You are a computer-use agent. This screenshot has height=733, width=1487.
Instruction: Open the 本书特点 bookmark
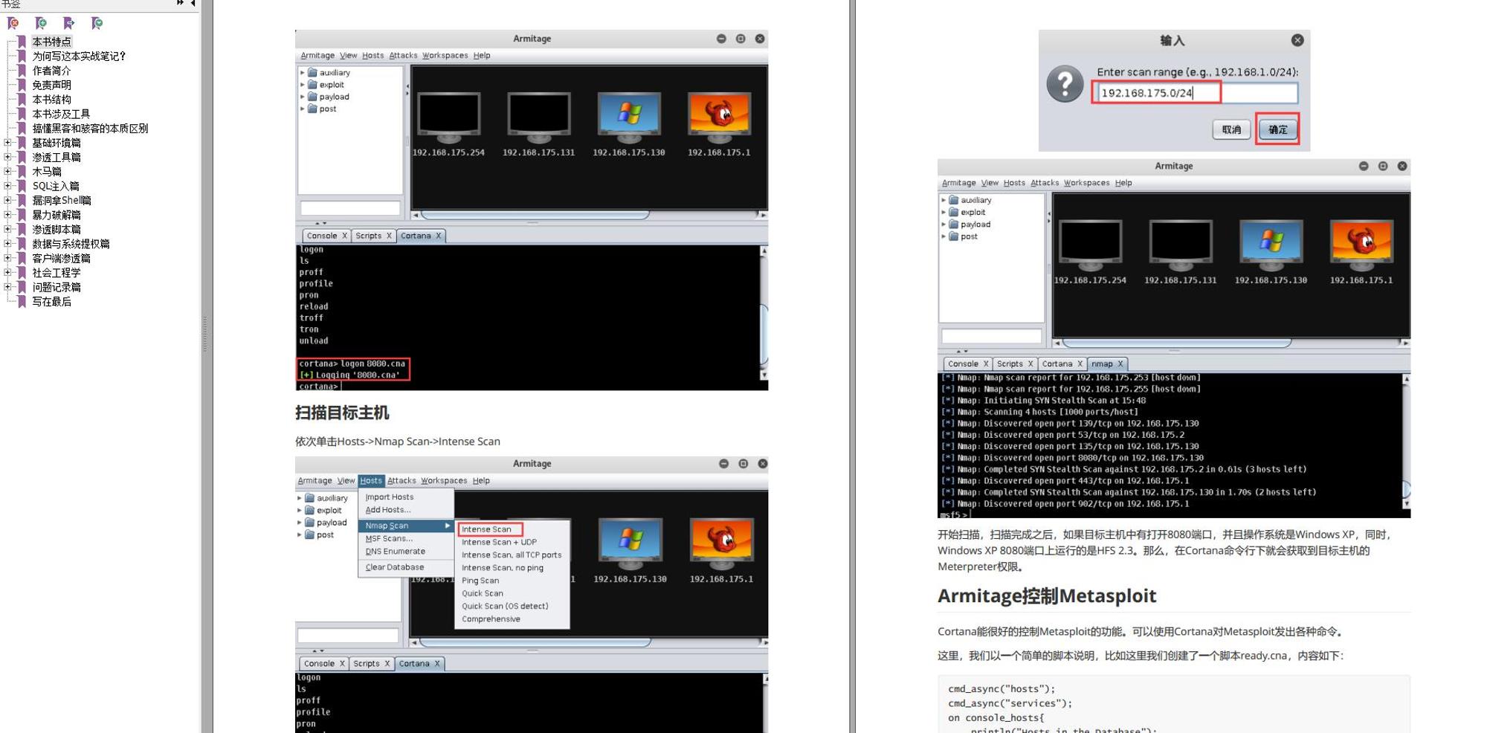click(51, 42)
